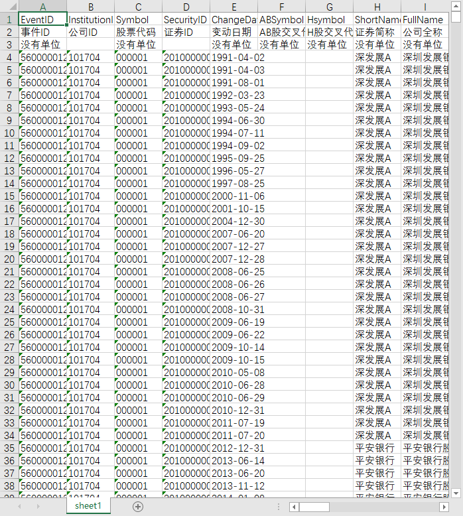The image size is (463, 516).
Task: Select the 事件ID cell
Action: (42, 32)
